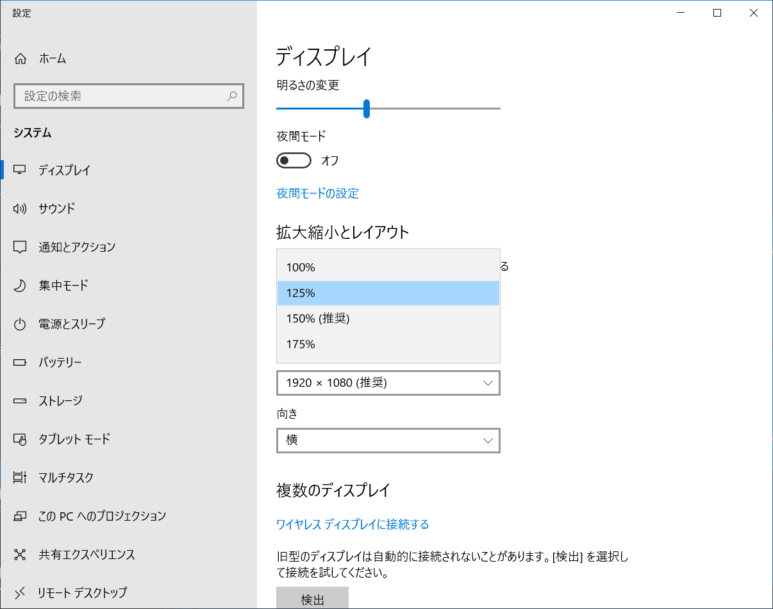
Task: Click the Home icon in the sidebar
Action: [21, 59]
